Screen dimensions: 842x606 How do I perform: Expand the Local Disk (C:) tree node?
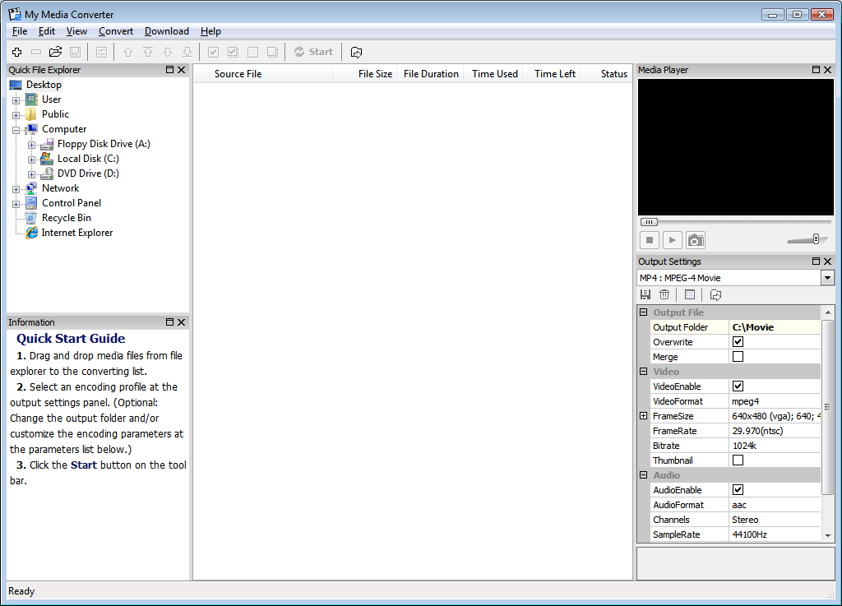pos(31,159)
